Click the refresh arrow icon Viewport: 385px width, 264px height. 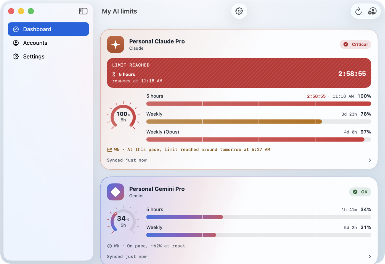358,11
